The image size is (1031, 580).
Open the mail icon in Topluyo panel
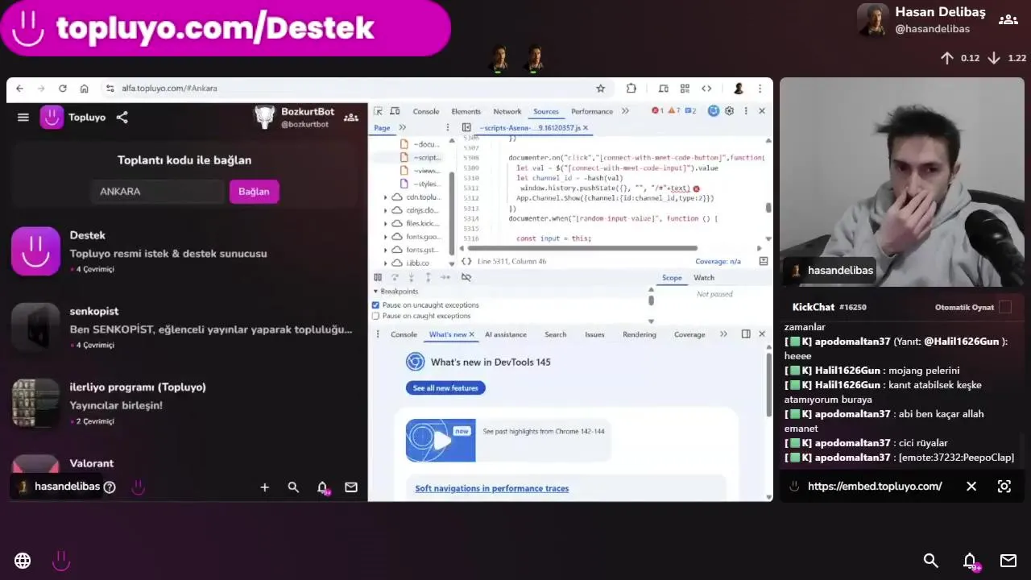tap(351, 487)
